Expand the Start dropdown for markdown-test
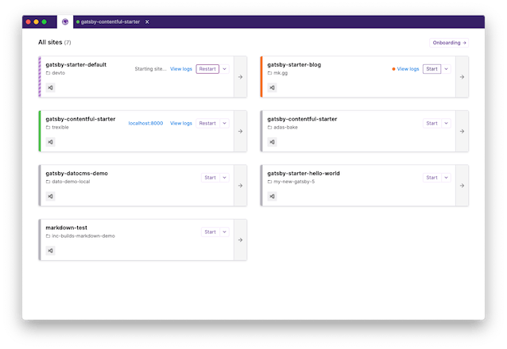This screenshot has height=349, width=507. (x=224, y=232)
